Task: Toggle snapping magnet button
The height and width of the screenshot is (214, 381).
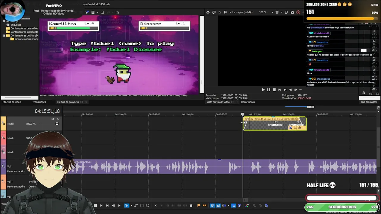Action: (x=212, y=205)
